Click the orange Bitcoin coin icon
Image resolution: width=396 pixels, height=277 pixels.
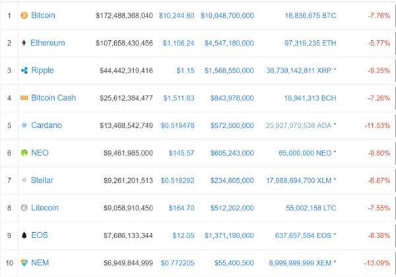24,15
